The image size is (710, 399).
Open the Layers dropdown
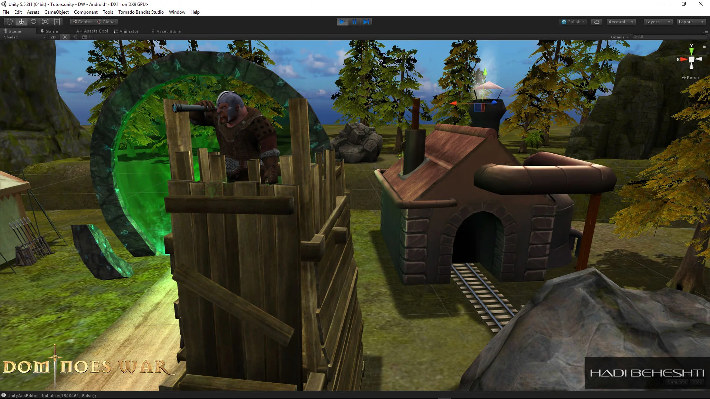[658, 22]
